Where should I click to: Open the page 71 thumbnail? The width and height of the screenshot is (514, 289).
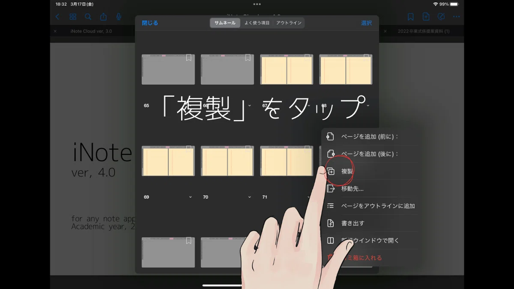287,161
